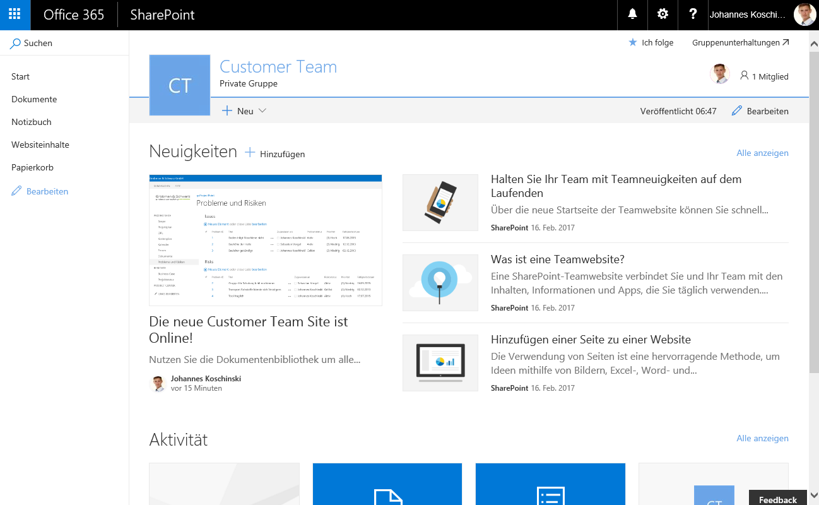Click the pencil icon in the page toolbar
This screenshot has width=819, height=505.
[x=737, y=111]
